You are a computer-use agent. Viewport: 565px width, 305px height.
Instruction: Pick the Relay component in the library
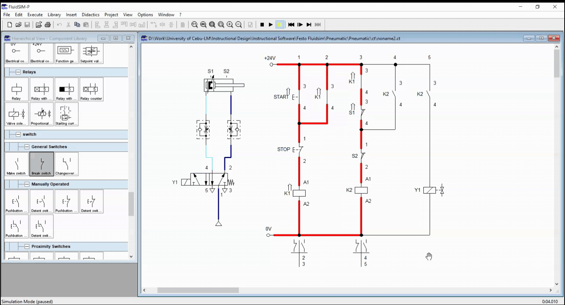(x=17, y=89)
